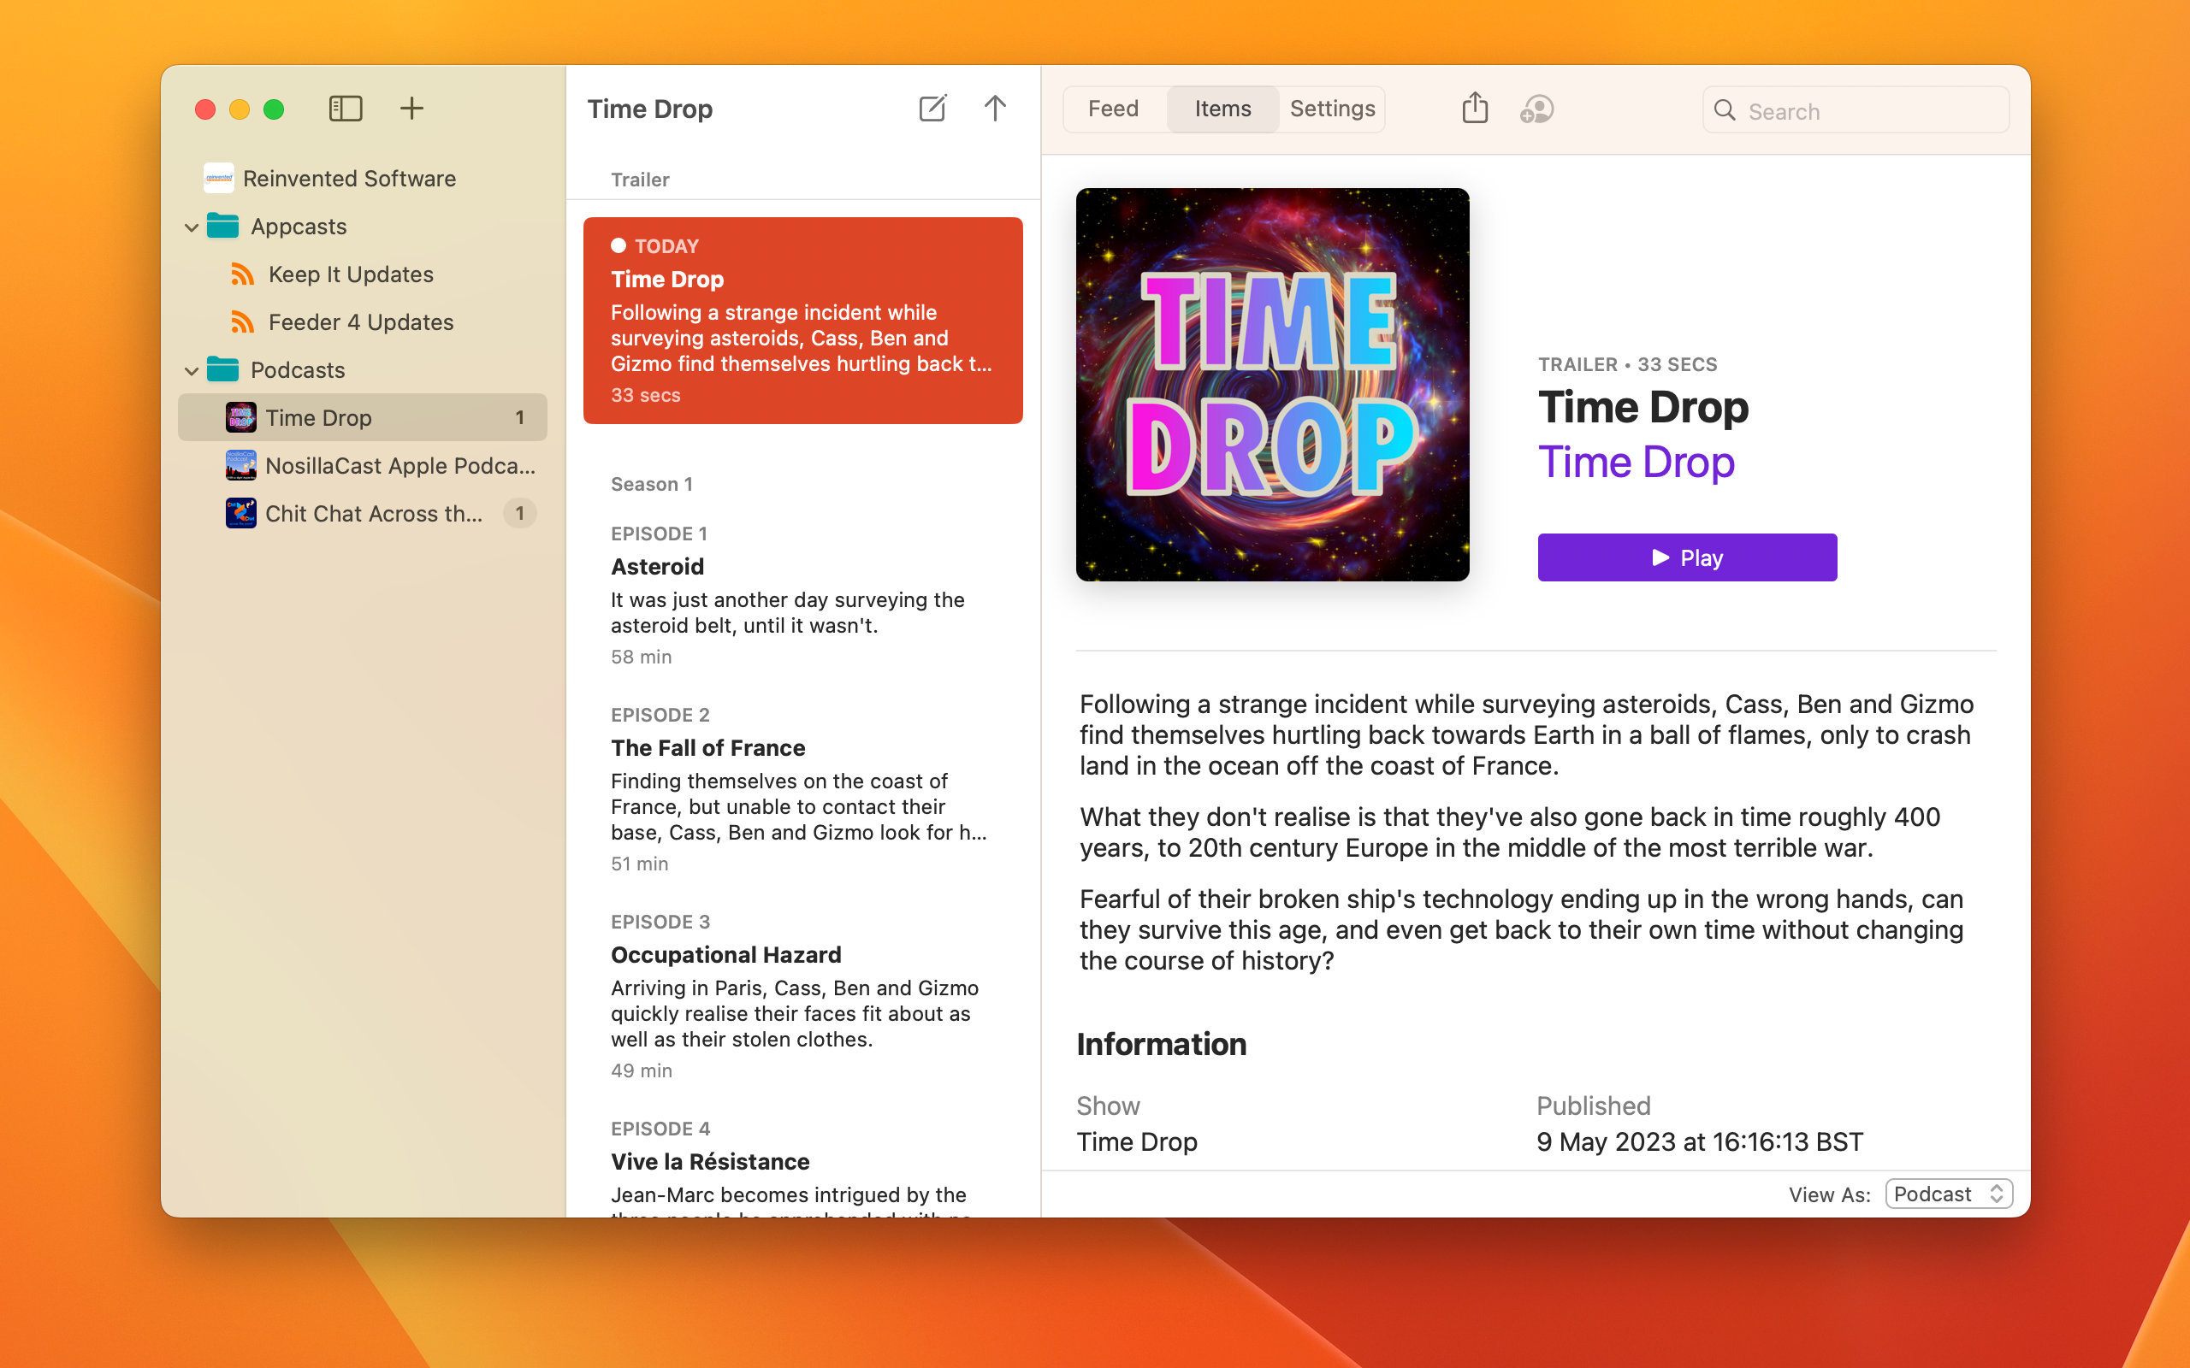
Task: Open the View As Podcast dropdown
Action: (1950, 1194)
